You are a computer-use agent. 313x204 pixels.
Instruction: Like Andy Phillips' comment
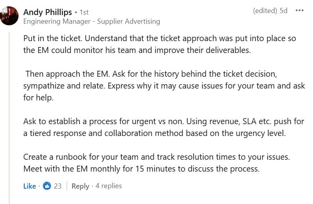tap(30, 186)
